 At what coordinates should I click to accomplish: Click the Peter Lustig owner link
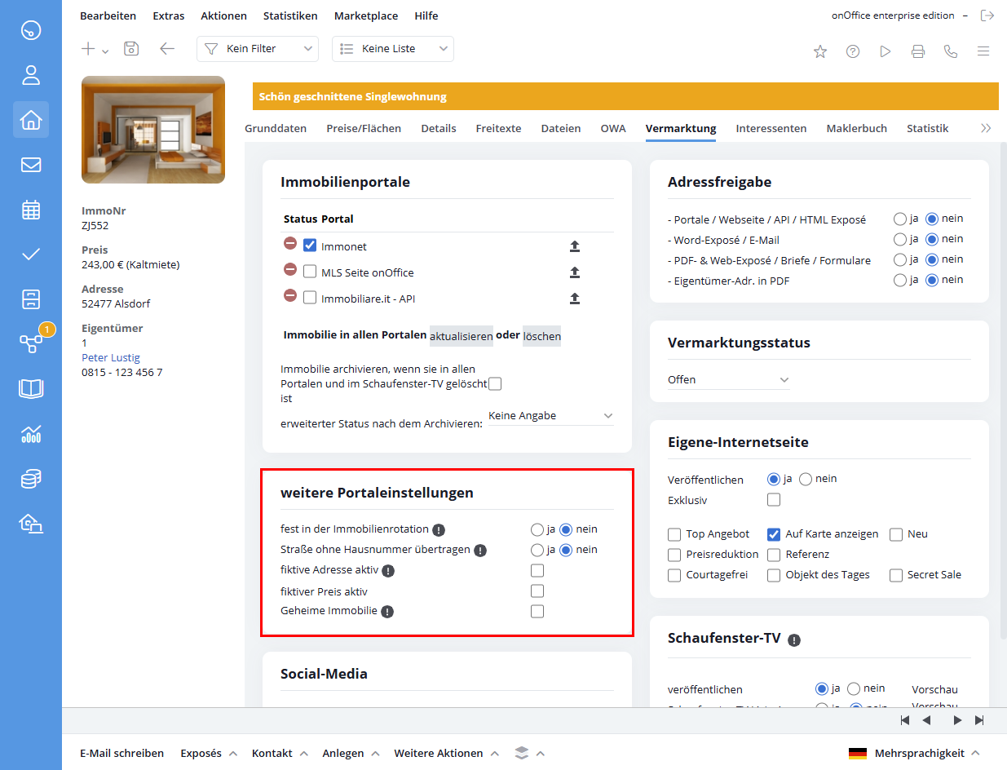coord(111,357)
